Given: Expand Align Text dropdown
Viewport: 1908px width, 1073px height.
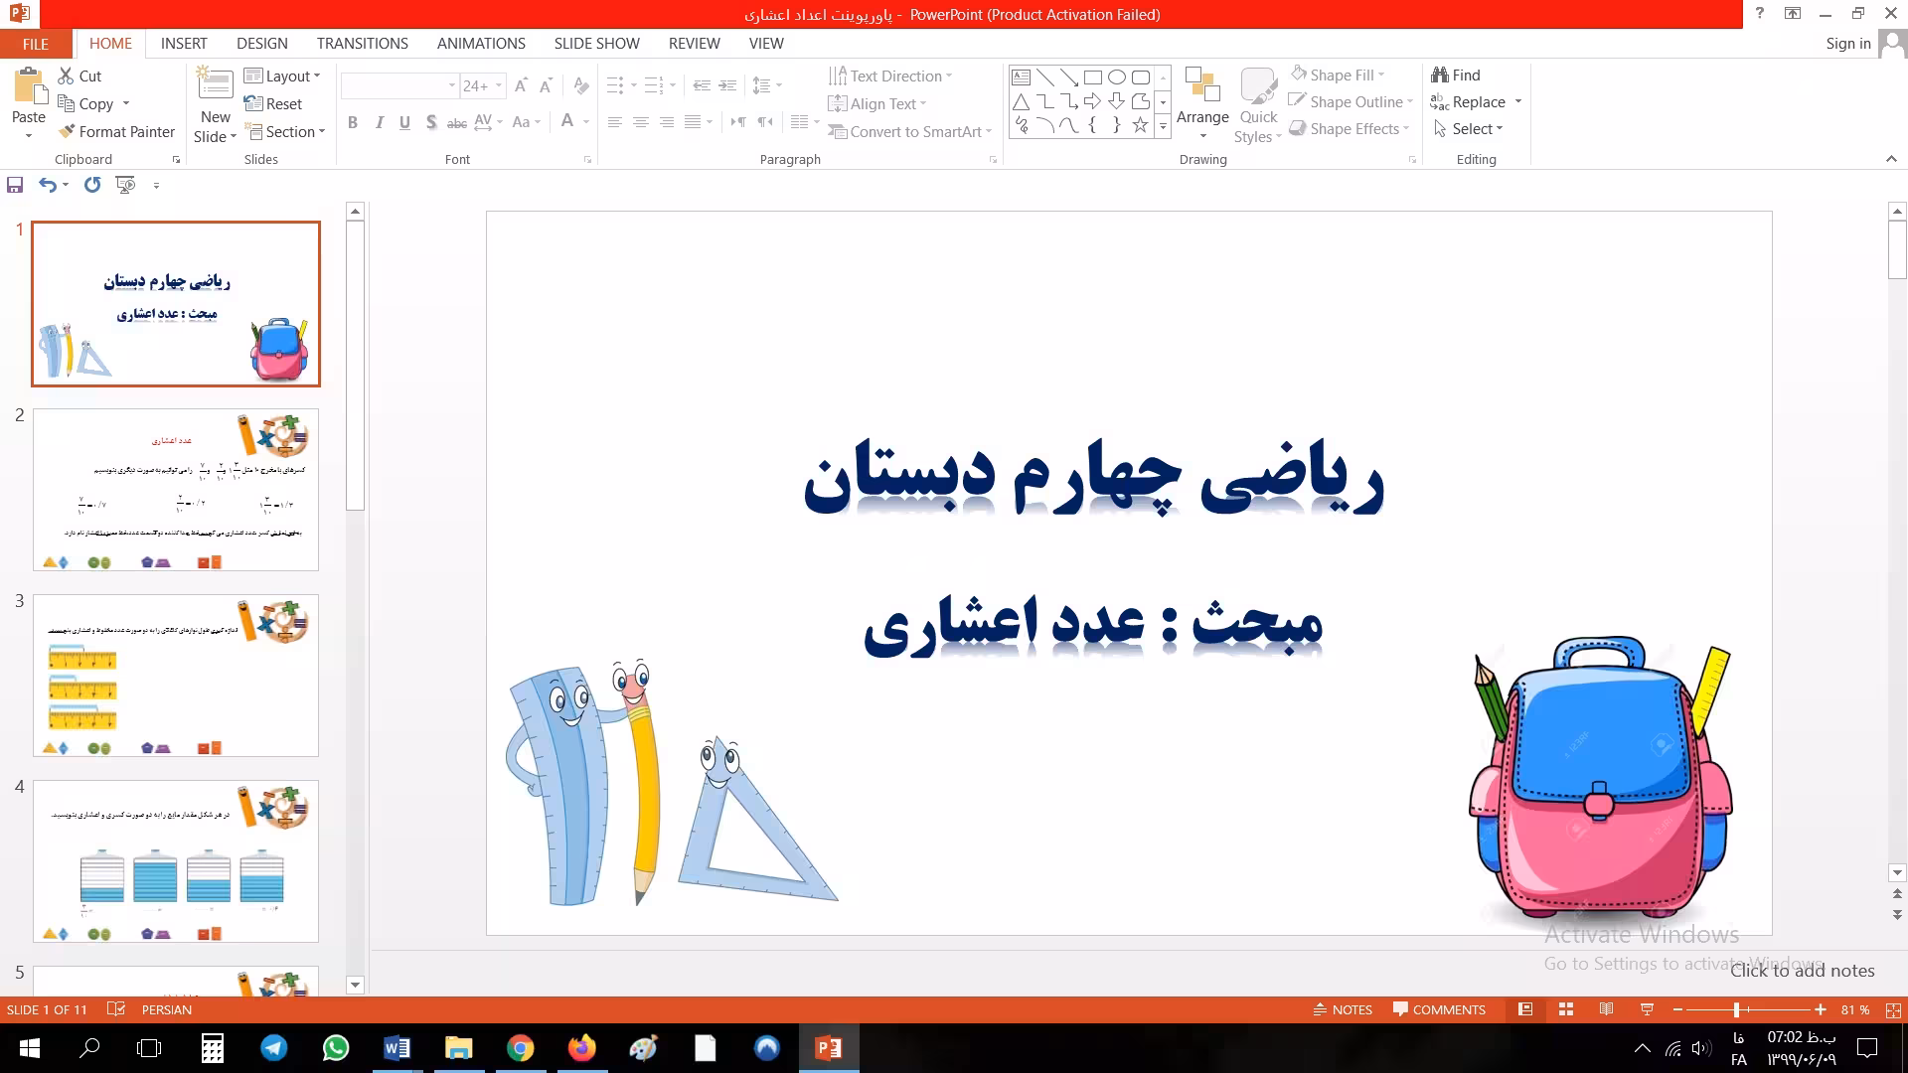Looking at the screenshot, I should point(877,103).
